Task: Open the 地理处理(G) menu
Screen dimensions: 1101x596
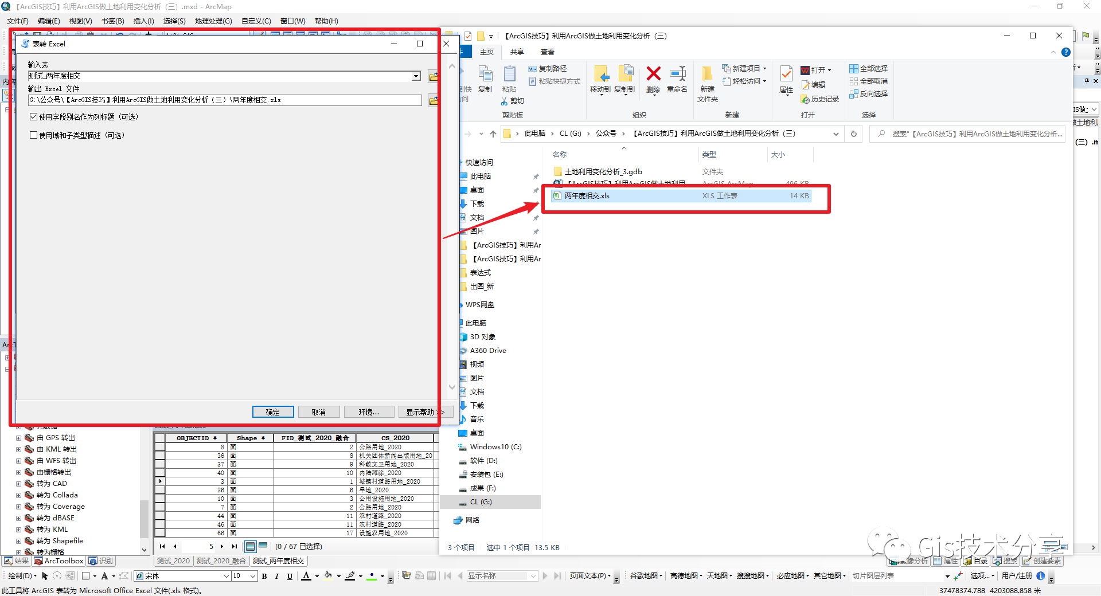Action: (x=213, y=21)
